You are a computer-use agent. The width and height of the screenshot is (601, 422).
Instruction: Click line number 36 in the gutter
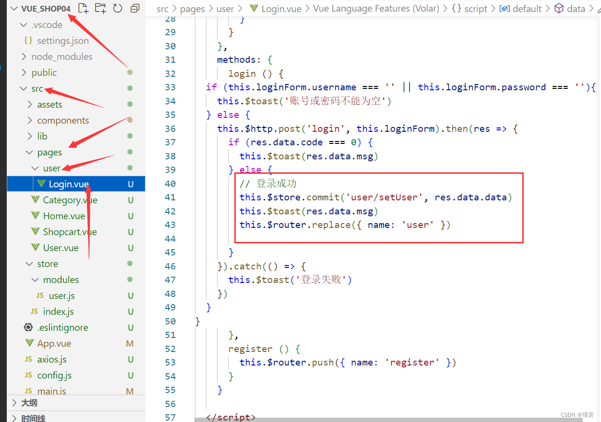170,128
